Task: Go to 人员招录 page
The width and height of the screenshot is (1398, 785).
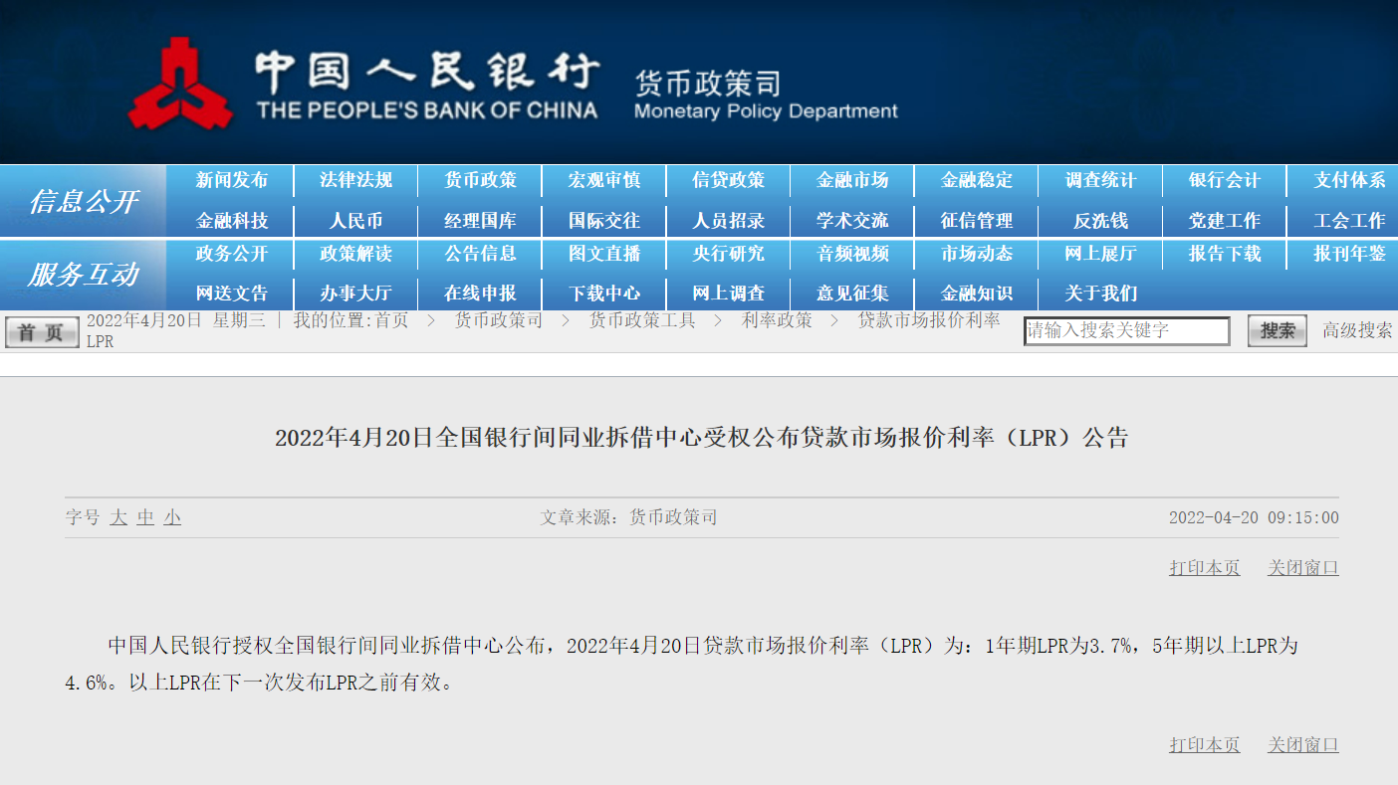Action: tap(729, 221)
